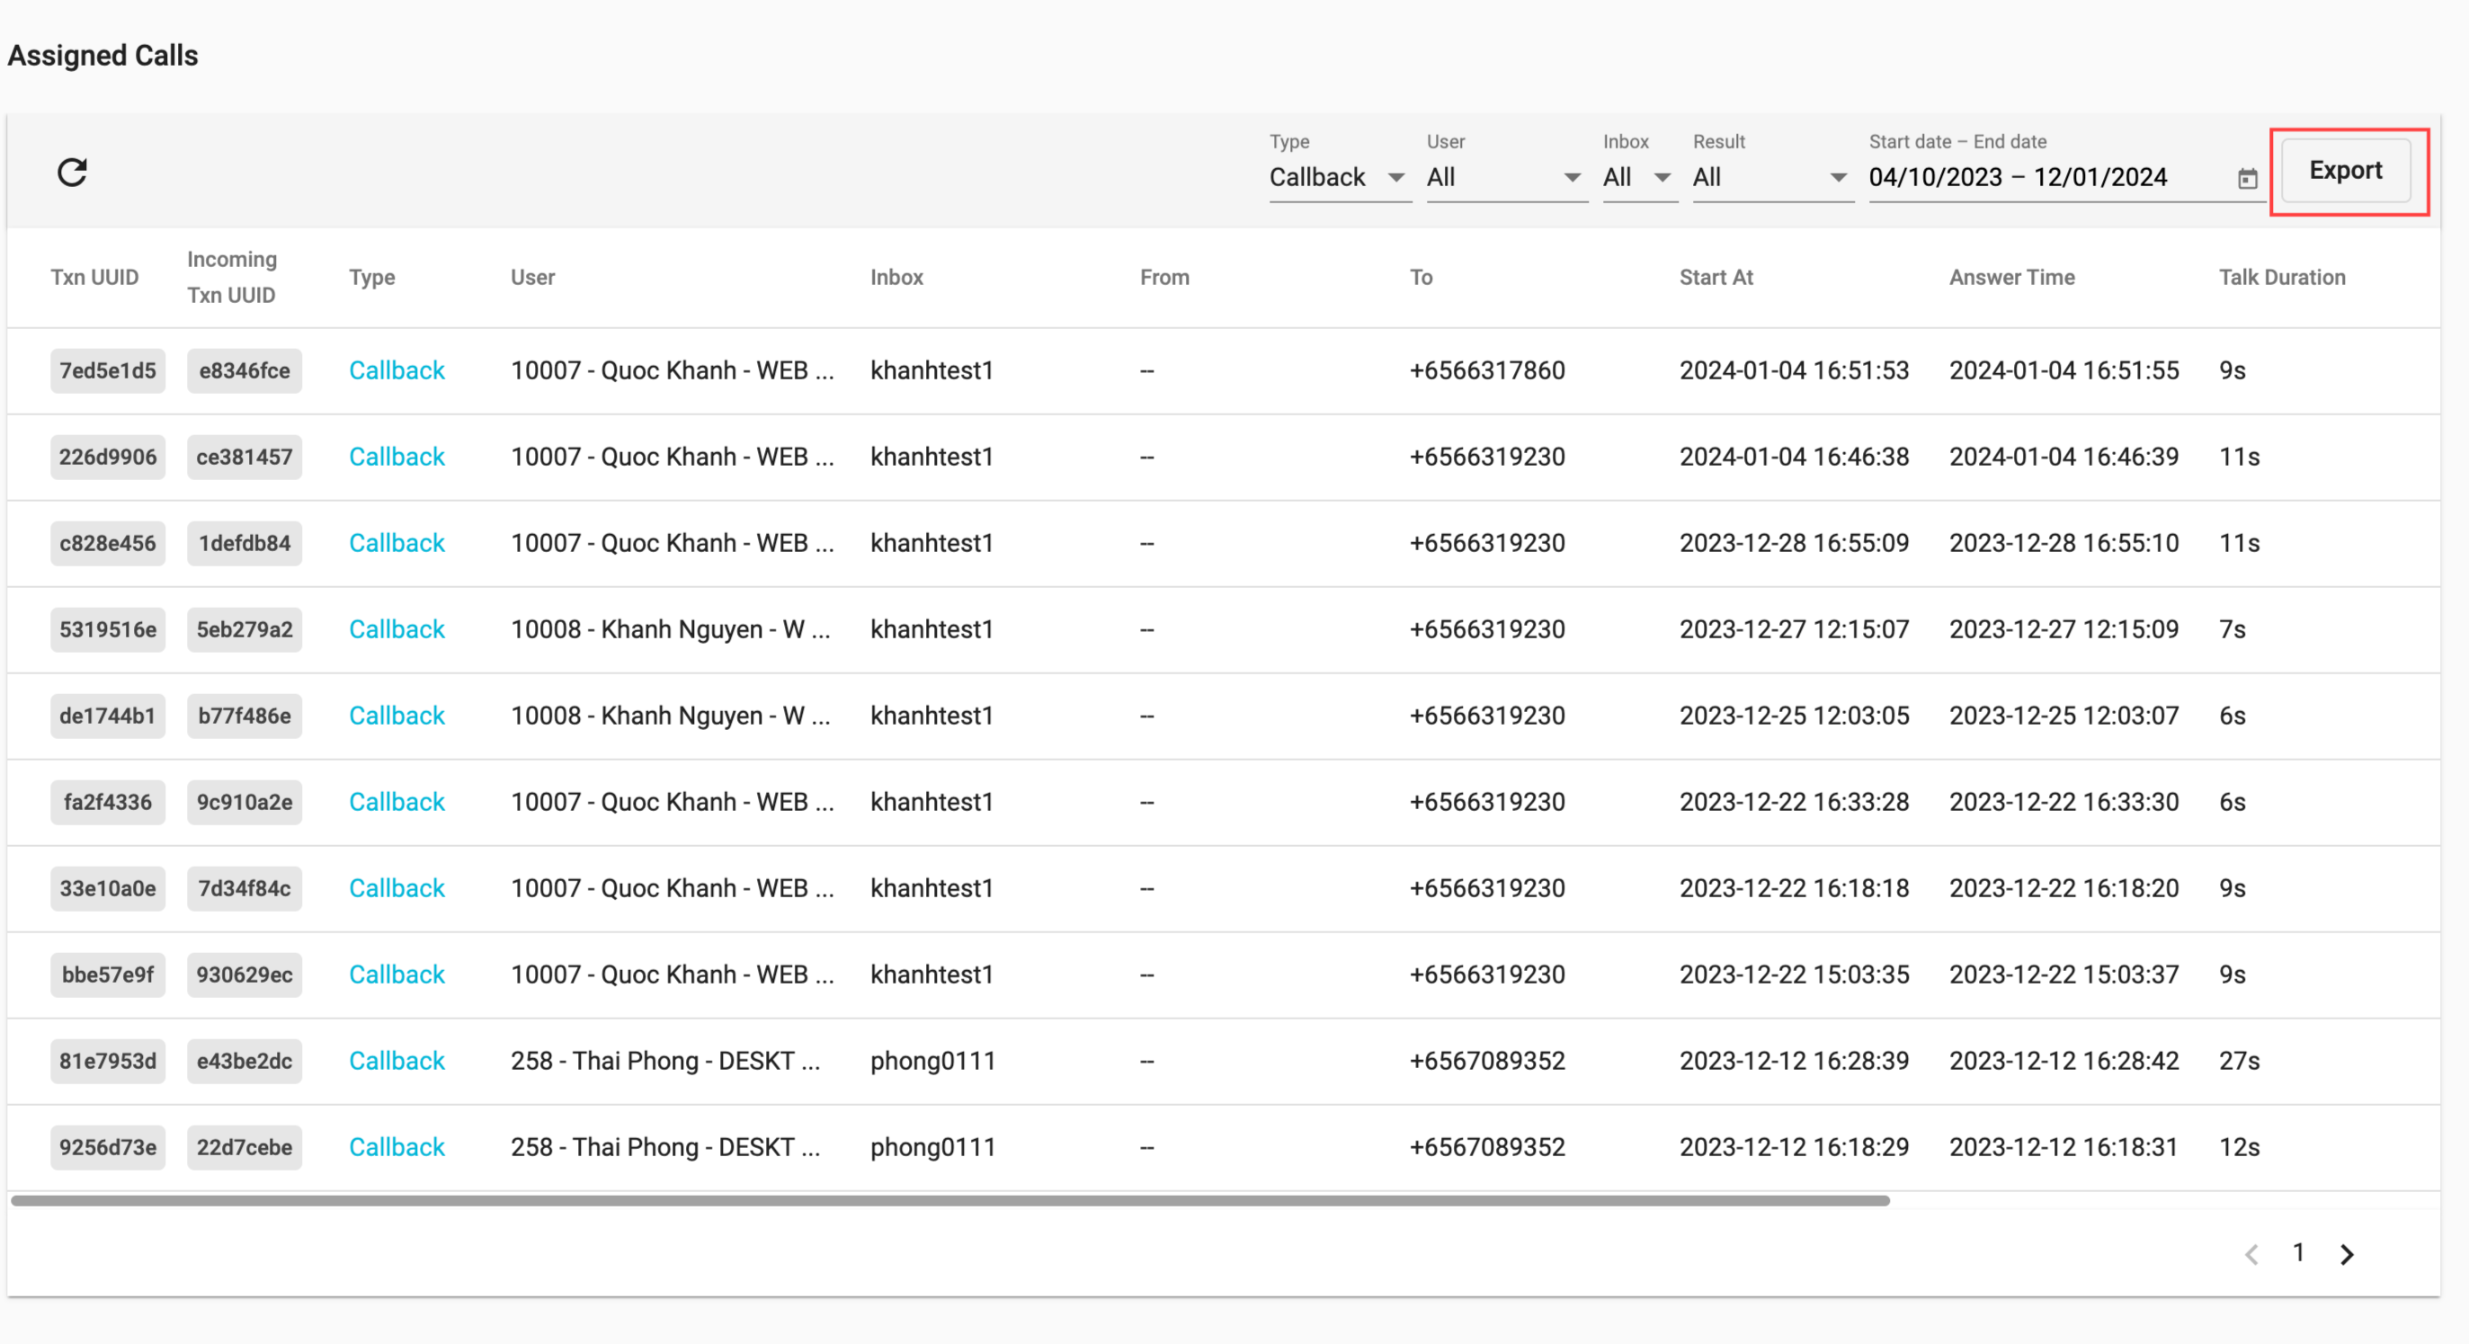2469x1344 pixels.
Task: Click incoming Txn UUID chip 5eb279a2
Action: pos(245,630)
